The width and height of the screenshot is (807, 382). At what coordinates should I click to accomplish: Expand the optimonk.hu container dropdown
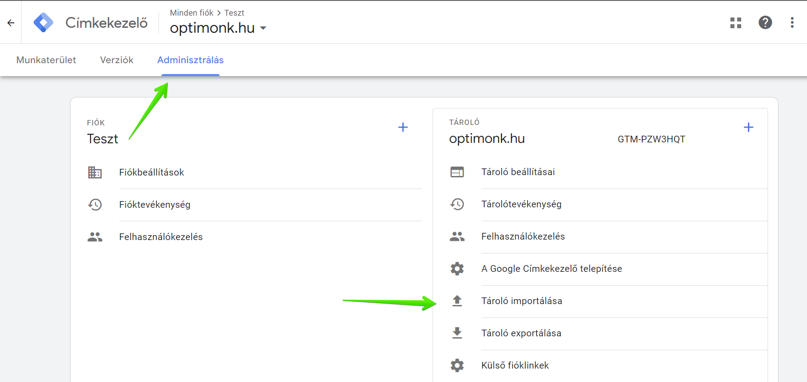click(x=263, y=28)
